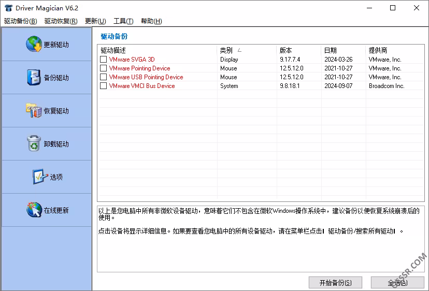The width and height of the screenshot is (429, 291).
Task: Check the VMware Pointing Device checkbox
Action: pos(104,68)
